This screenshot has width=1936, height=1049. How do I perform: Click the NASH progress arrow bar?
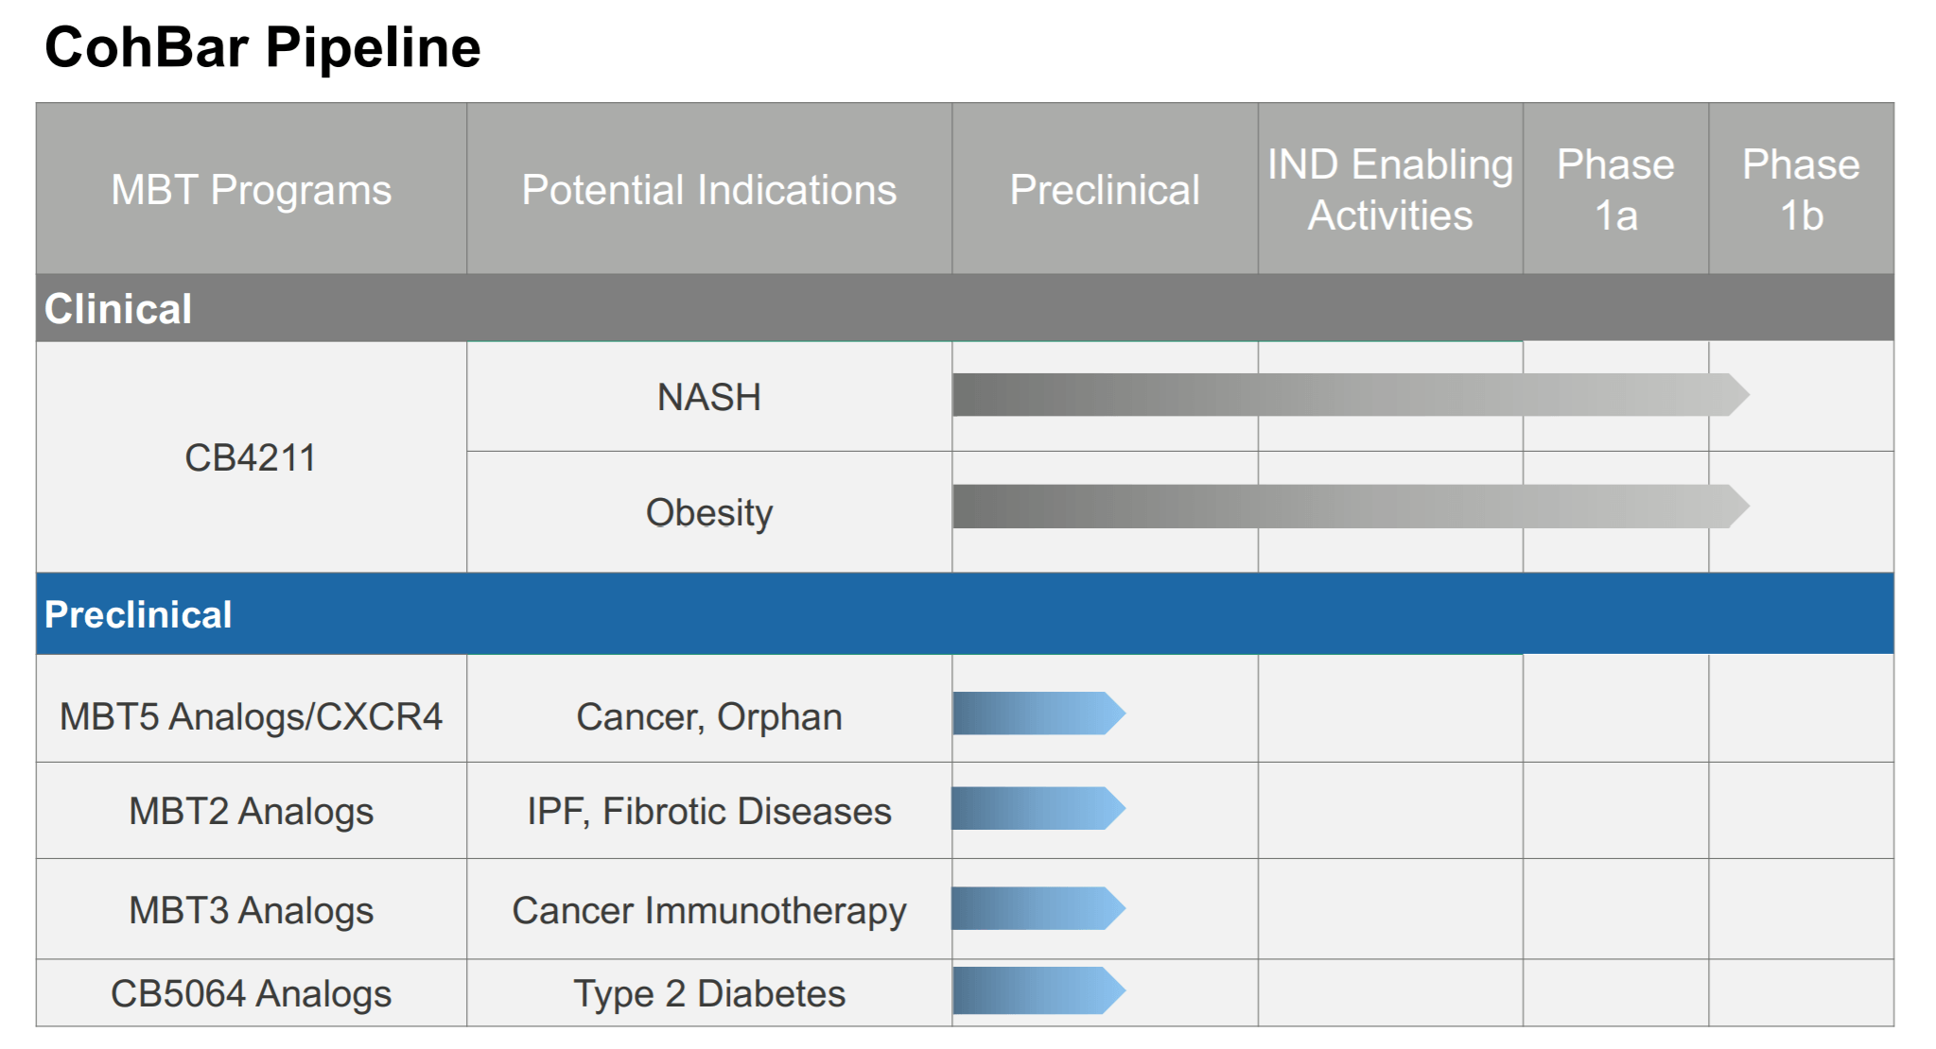pyautogui.click(x=1351, y=395)
